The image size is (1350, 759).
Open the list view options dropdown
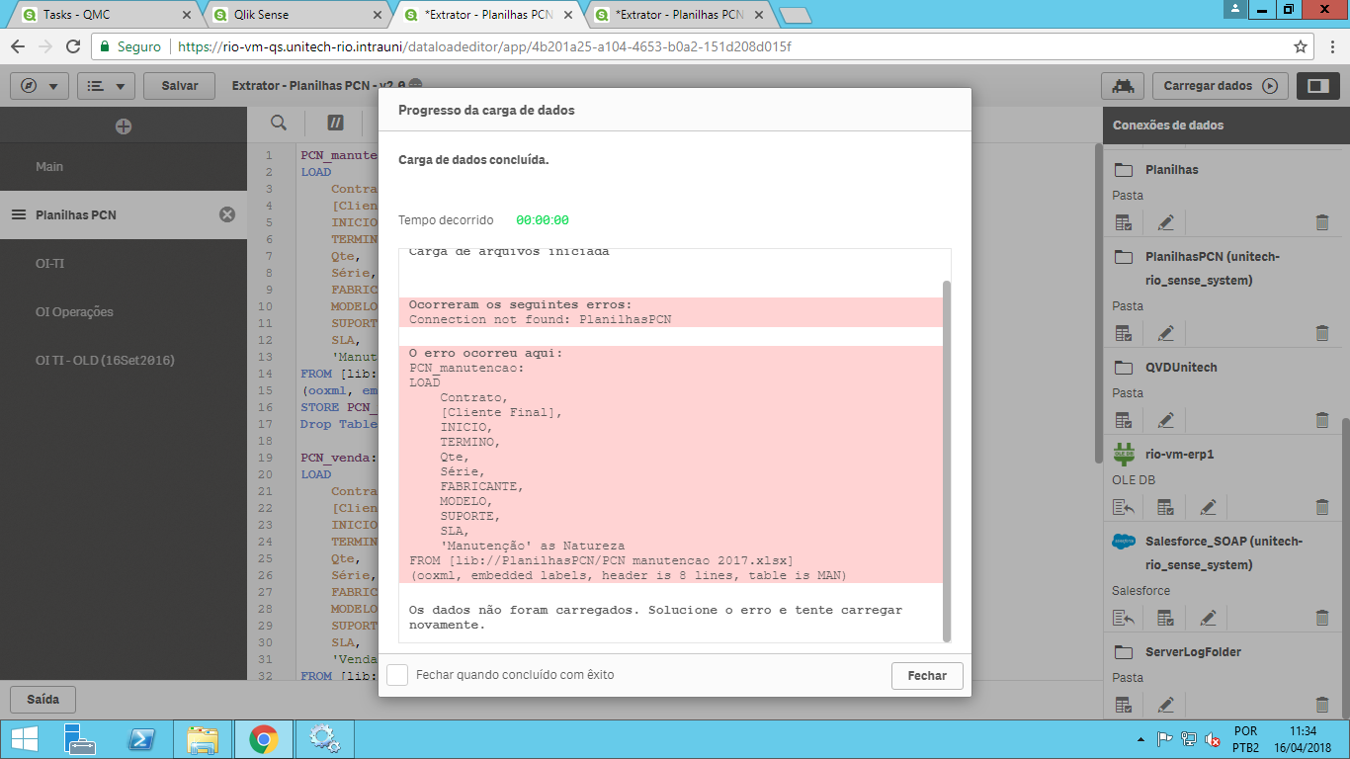coord(106,86)
